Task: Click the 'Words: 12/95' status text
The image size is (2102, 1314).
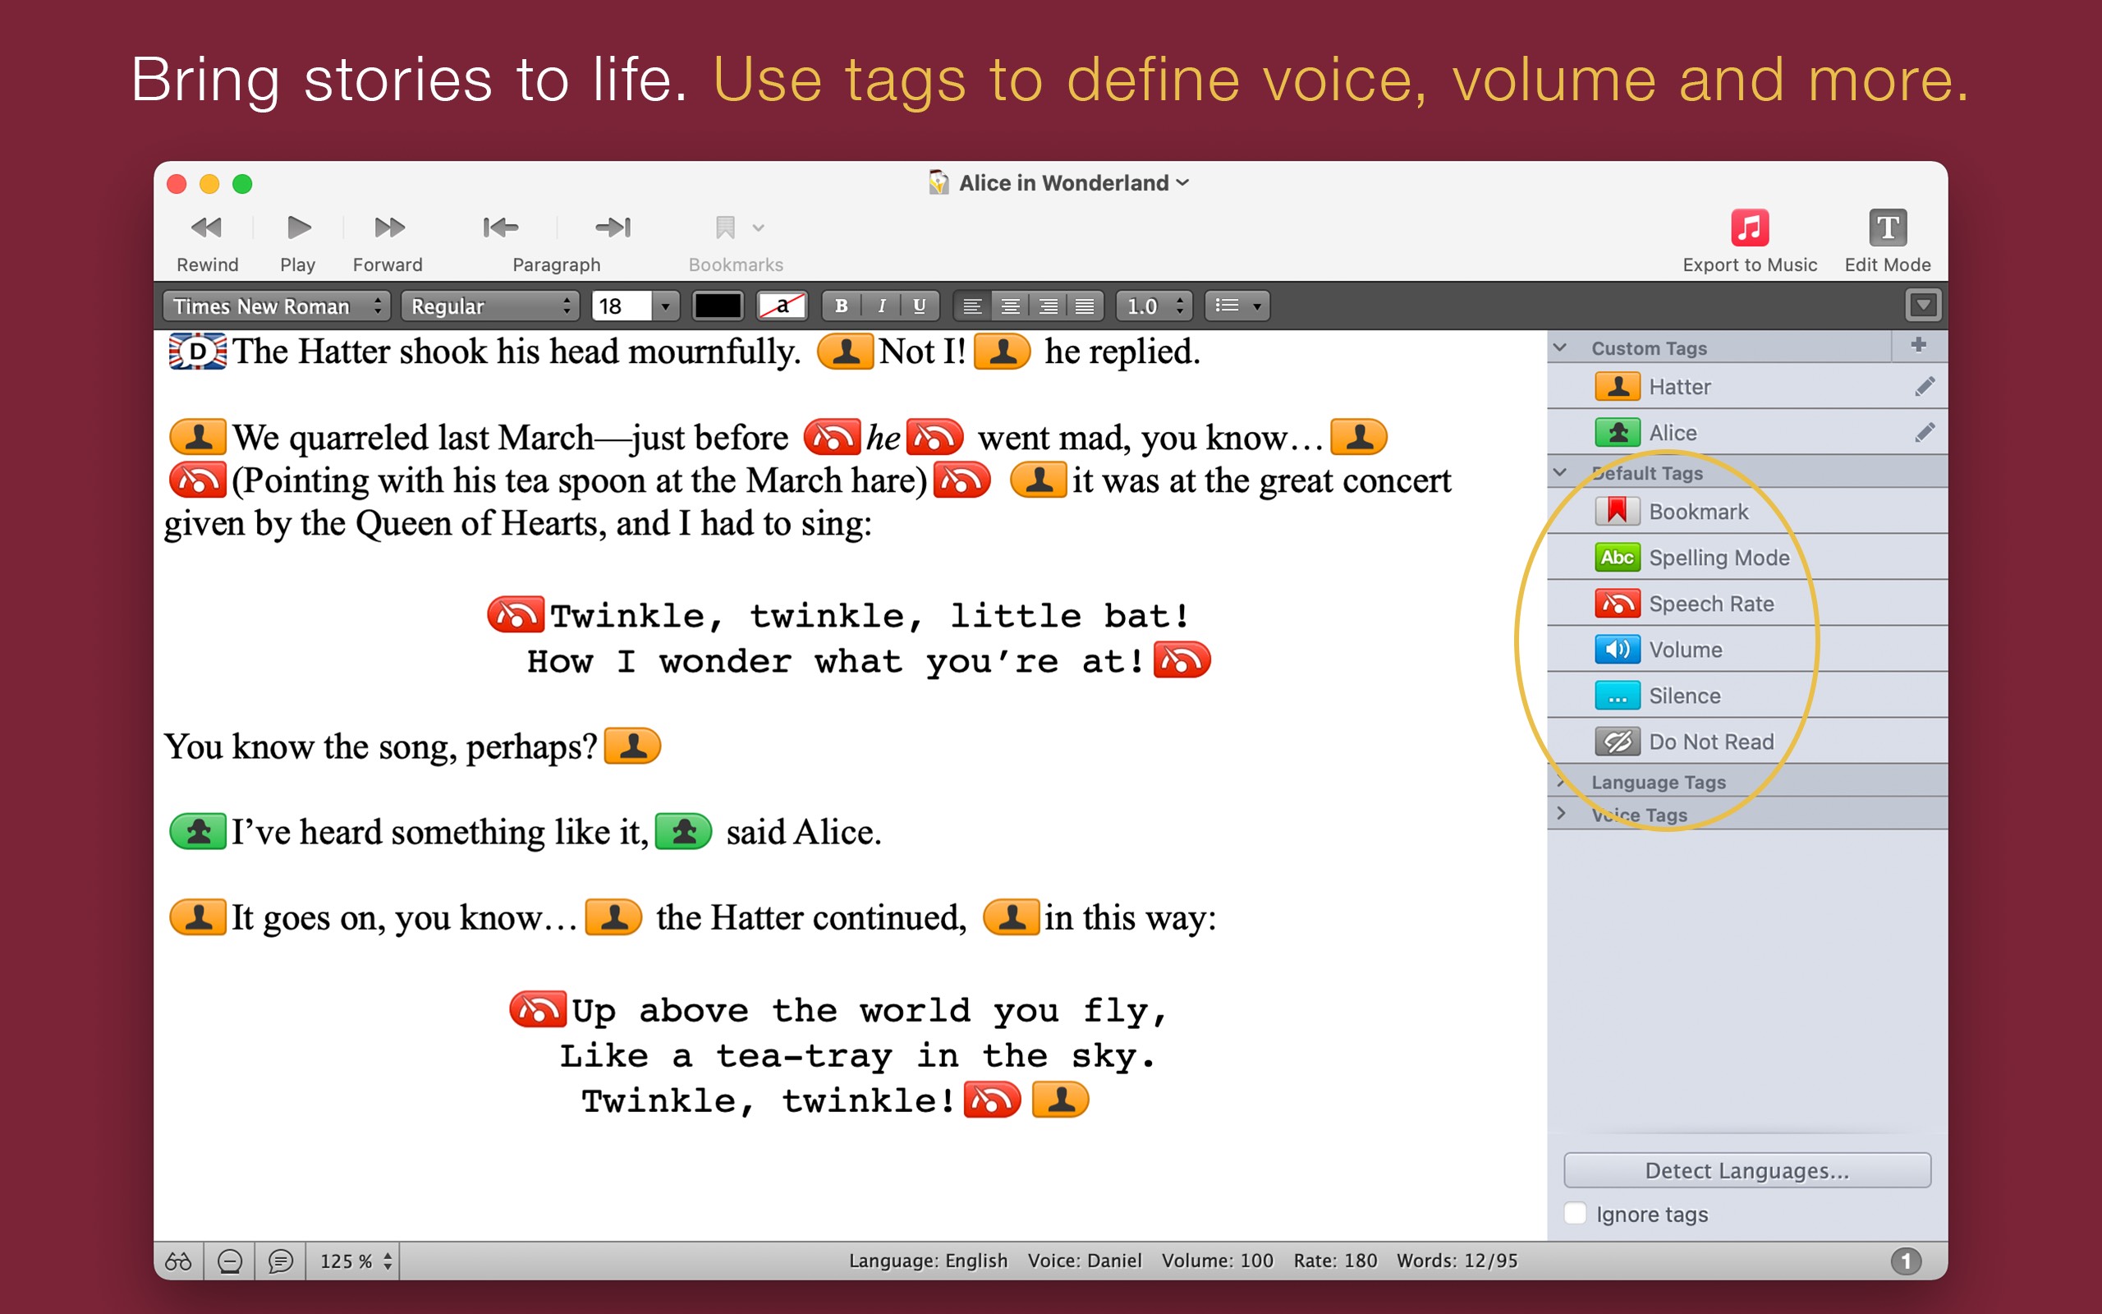Action: (1457, 1261)
